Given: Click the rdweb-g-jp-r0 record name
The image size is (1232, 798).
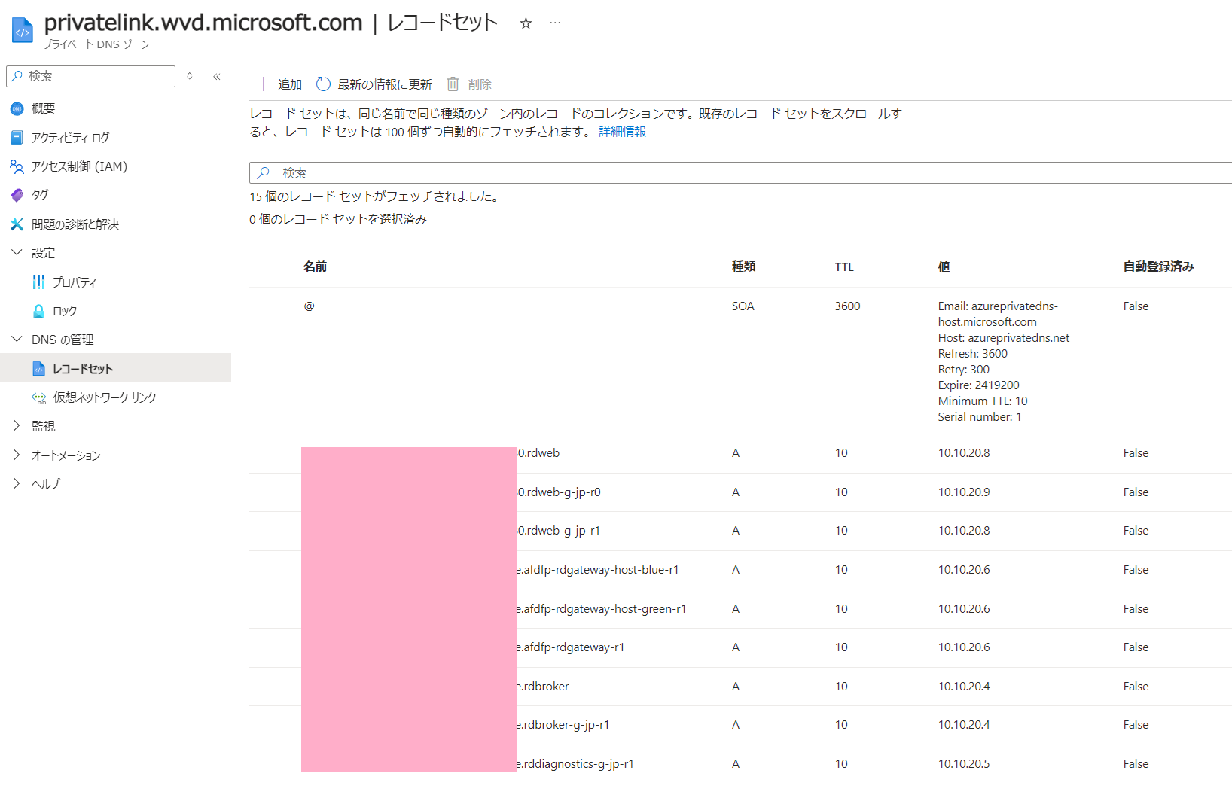Looking at the screenshot, I should point(558,492).
